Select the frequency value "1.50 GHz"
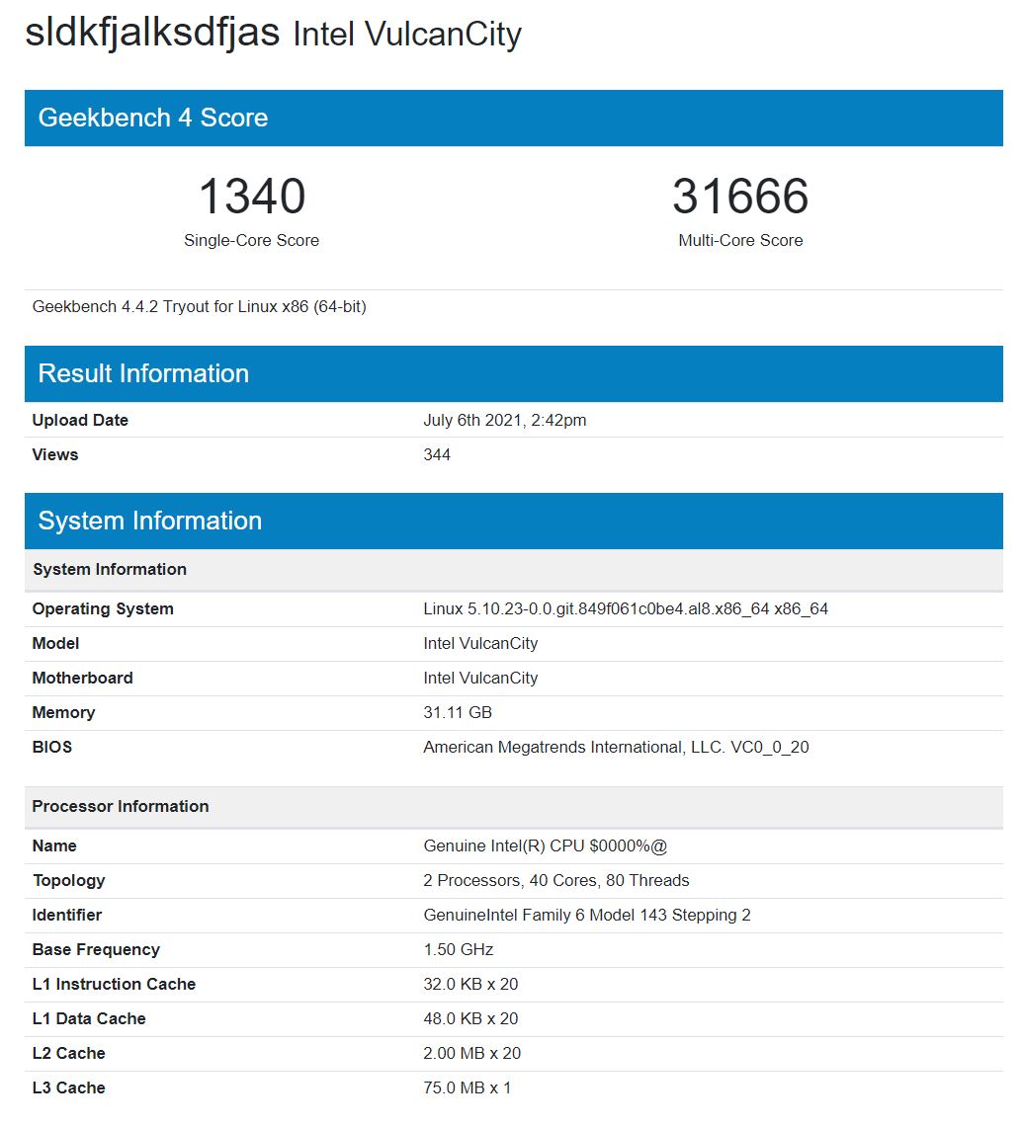The image size is (1023, 1126). (x=459, y=949)
